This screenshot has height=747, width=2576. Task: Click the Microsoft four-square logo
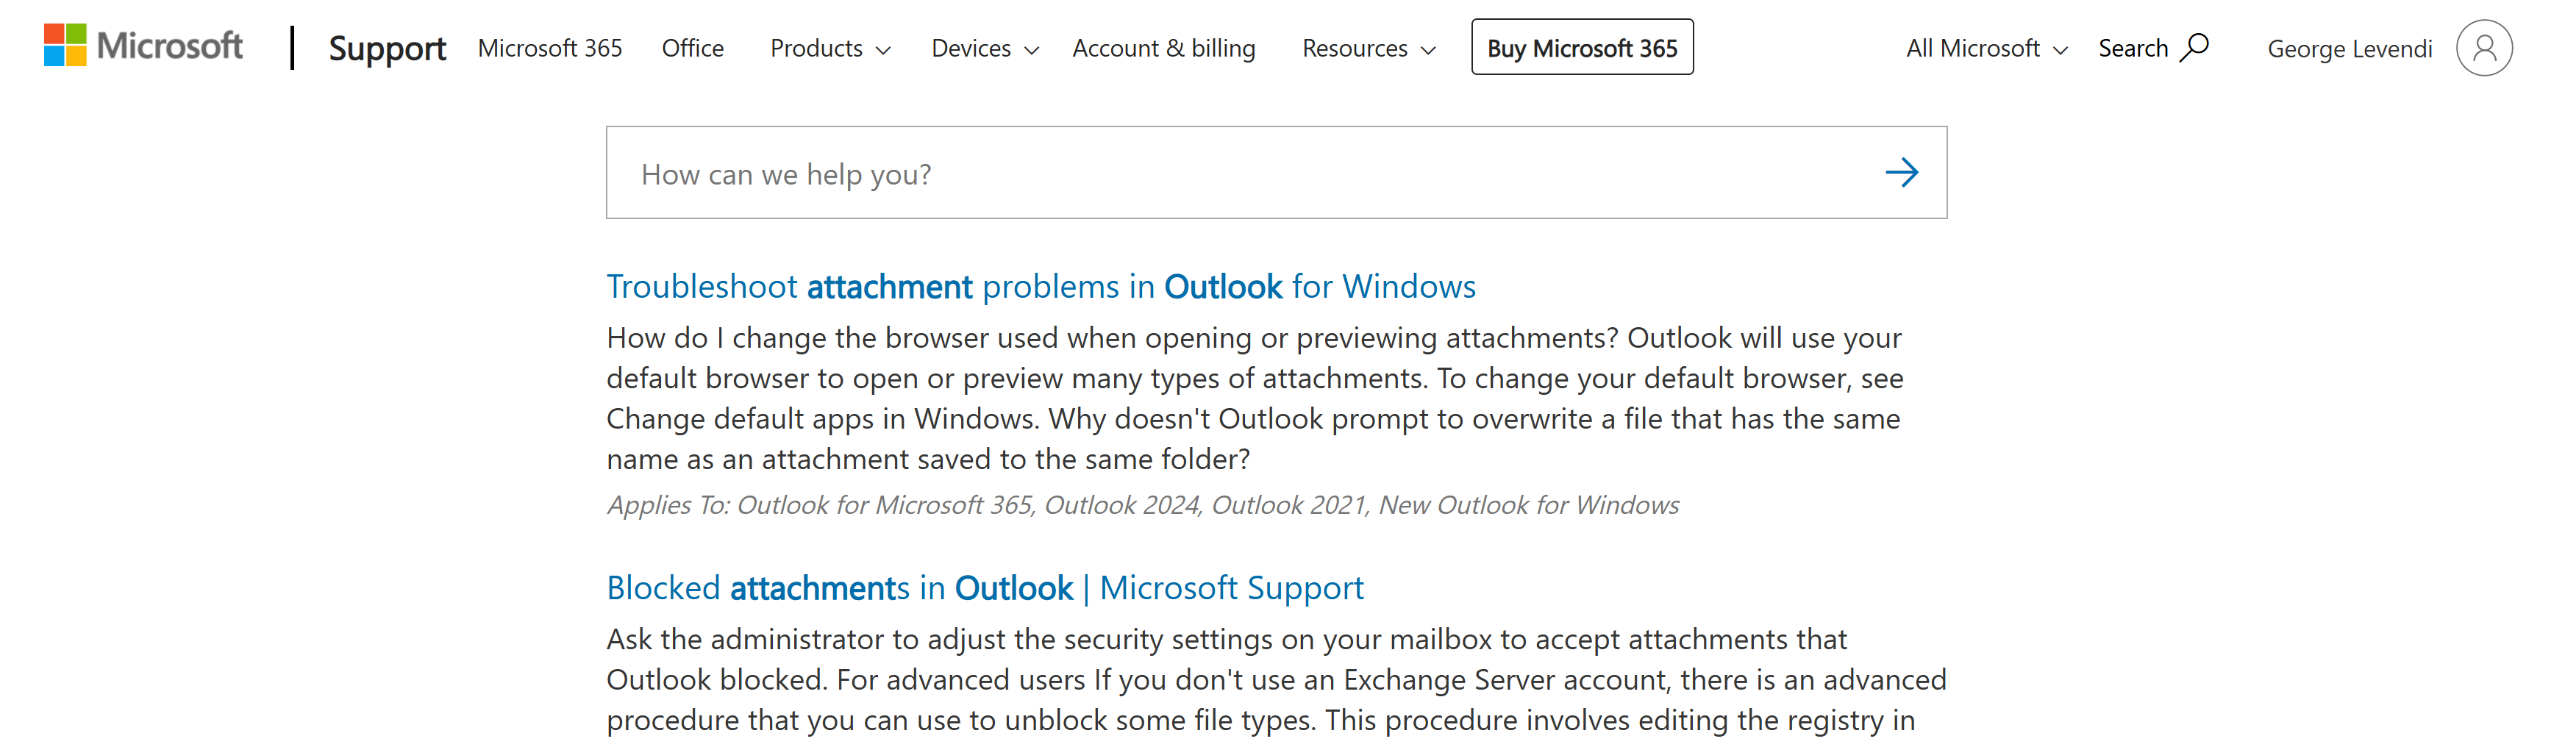65,45
